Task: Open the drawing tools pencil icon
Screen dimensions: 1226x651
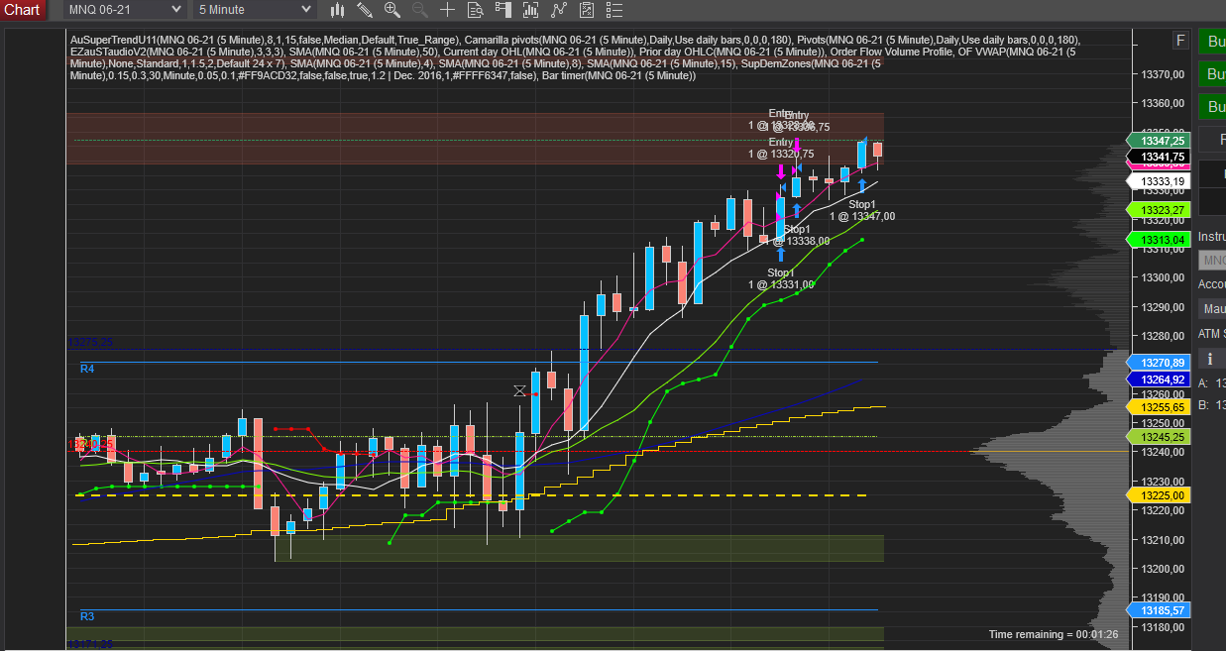Action: pyautogui.click(x=365, y=10)
